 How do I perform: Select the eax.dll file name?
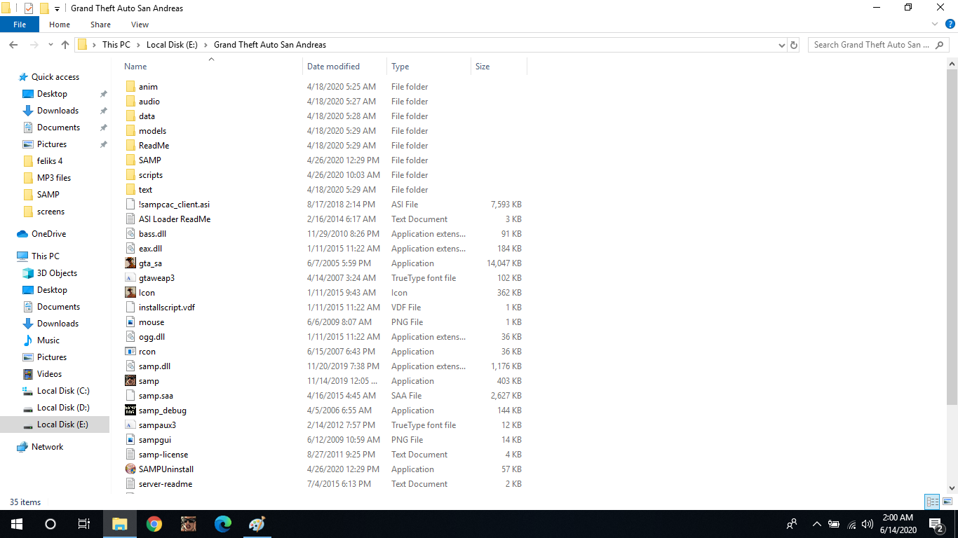coord(150,249)
